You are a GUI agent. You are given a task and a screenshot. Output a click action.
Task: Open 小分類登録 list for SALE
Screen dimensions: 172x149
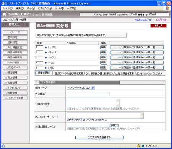coord(137,68)
